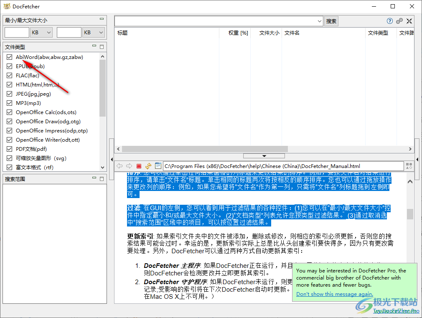Viewport: 422px width, 318px height.
Task: Toggle OpenOffice Draw(odg,otg) checkbox
Action: [10, 122]
